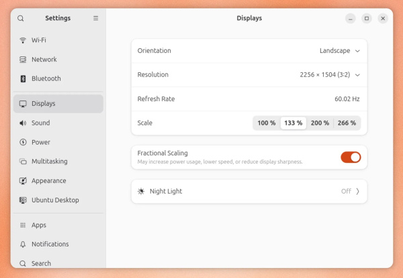Click the Power icon in sidebar
Screen dimensions: 403x278
pos(23,142)
